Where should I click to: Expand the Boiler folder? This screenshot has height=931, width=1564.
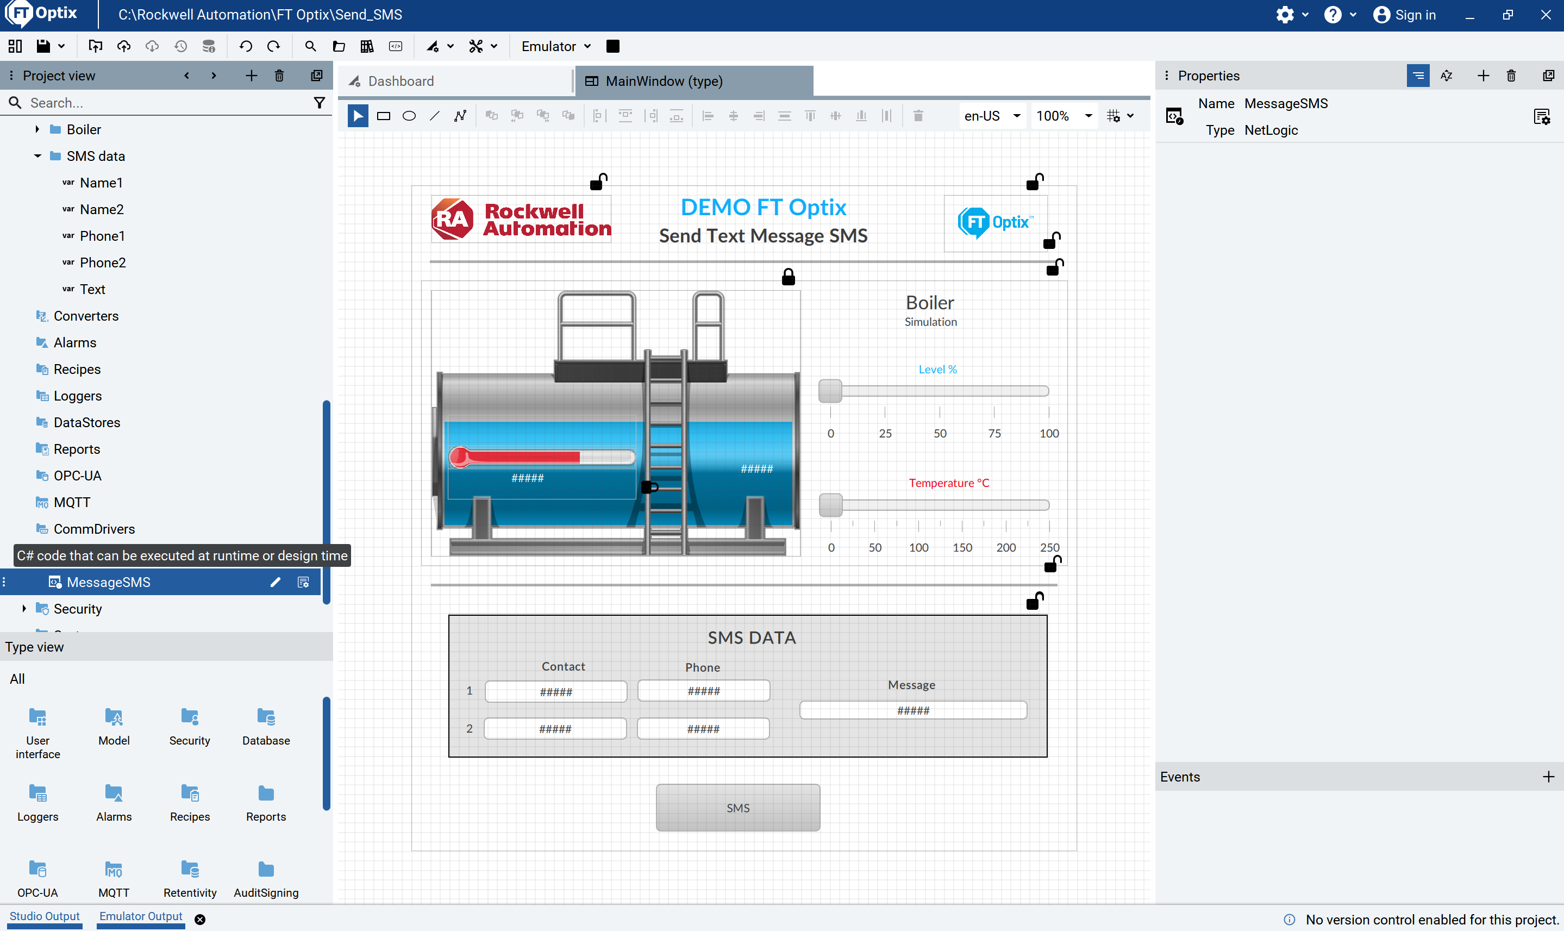pos(37,129)
